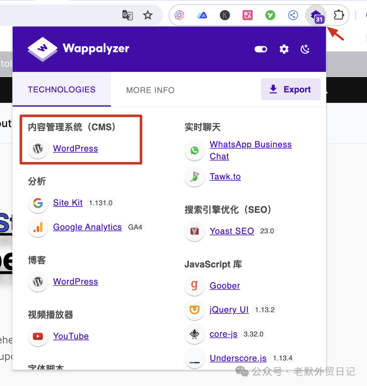
Task: Select the TECHNOLOGIES tab
Action: 62,90
